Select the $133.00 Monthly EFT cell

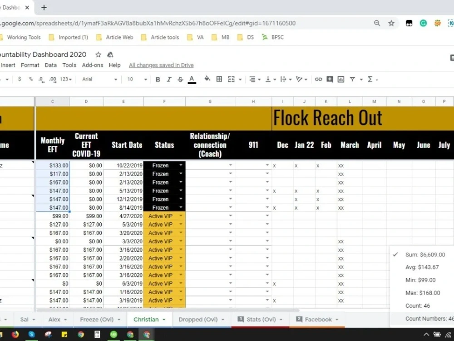(x=52, y=165)
